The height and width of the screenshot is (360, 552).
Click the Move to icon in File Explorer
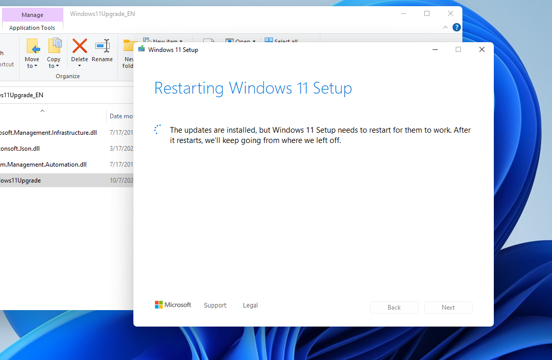point(33,46)
